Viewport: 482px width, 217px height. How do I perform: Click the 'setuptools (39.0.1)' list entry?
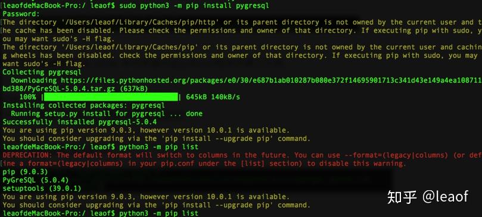tap(42, 188)
